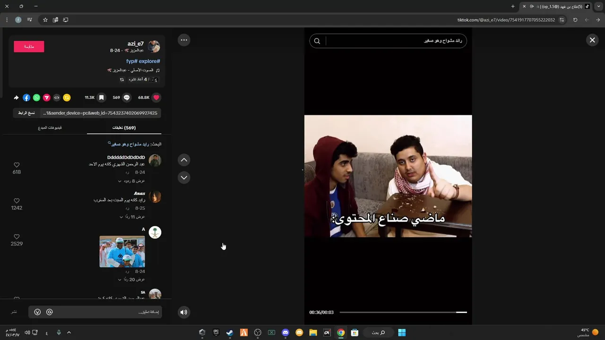Open the Anas commenter avatar
Viewport: 605px width, 340px height.
tap(155, 196)
